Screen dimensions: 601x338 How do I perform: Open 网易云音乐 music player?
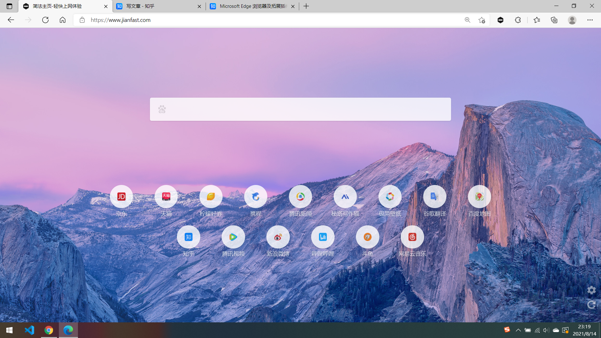[412, 237]
